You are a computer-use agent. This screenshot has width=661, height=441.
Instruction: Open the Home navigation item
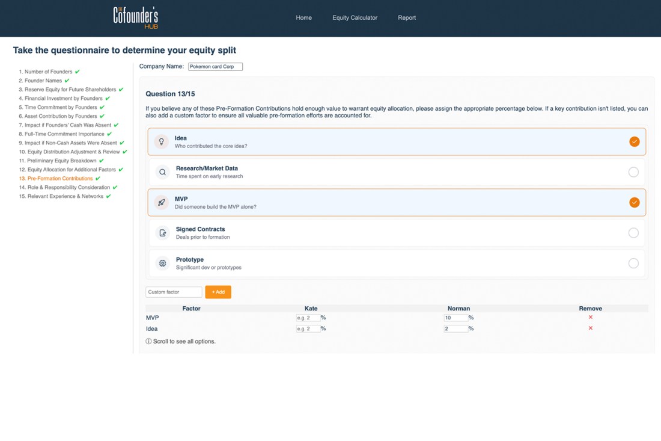303,17
